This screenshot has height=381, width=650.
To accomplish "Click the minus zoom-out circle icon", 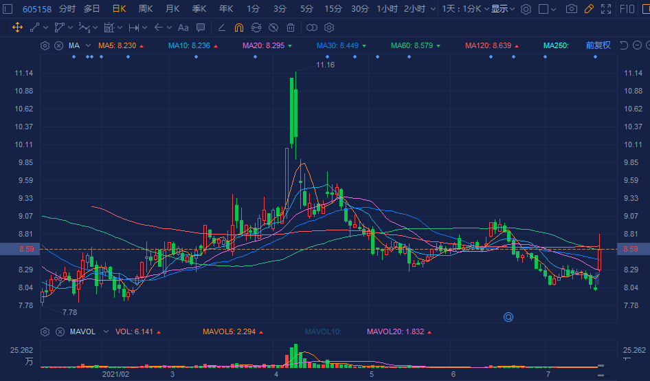I will click(x=638, y=45).
